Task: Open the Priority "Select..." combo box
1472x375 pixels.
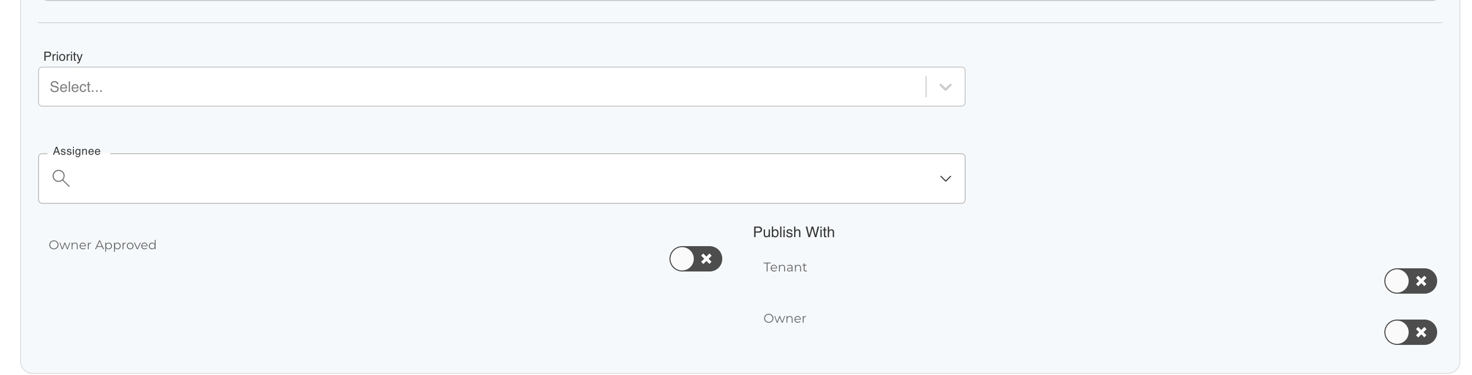Action: 480,87
